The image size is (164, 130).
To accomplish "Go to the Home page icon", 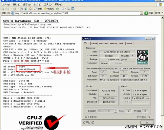I will (x=30, y=9).
